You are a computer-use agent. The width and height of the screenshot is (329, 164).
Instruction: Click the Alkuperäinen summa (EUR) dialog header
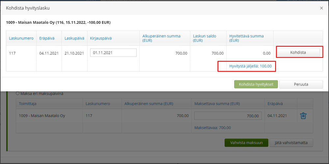pos(161,38)
